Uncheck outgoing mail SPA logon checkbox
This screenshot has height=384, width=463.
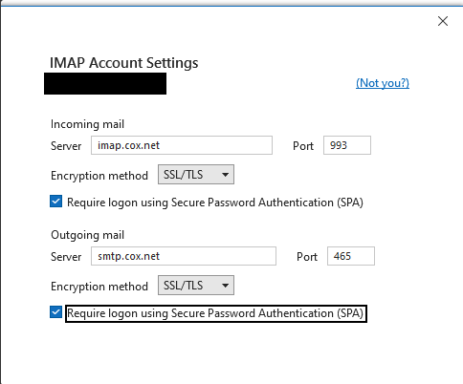pyautogui.click(x=55, y=312)
